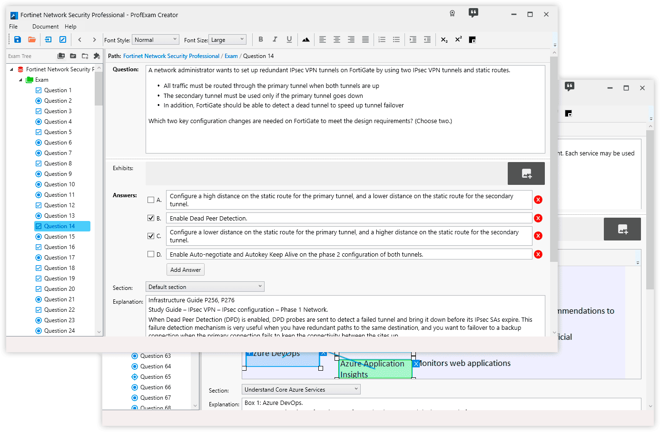Justify text alignment

pos(365,39)
